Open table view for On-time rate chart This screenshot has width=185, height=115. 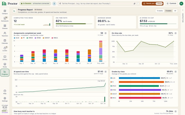175,33
